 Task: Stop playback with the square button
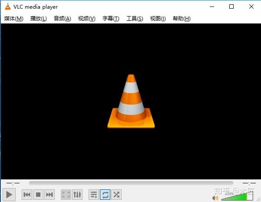coord(38,195)
